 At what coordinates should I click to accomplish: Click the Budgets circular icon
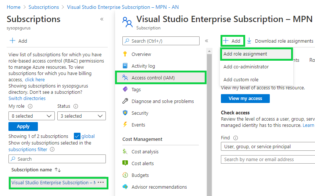(x=125, y=175)
